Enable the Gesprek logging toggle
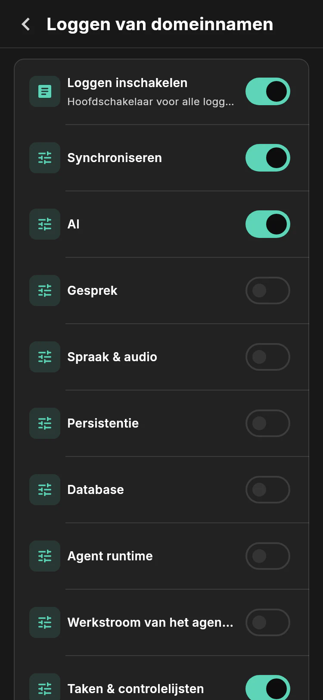Viewport: 323px width, 700px height. coord(268,291)
